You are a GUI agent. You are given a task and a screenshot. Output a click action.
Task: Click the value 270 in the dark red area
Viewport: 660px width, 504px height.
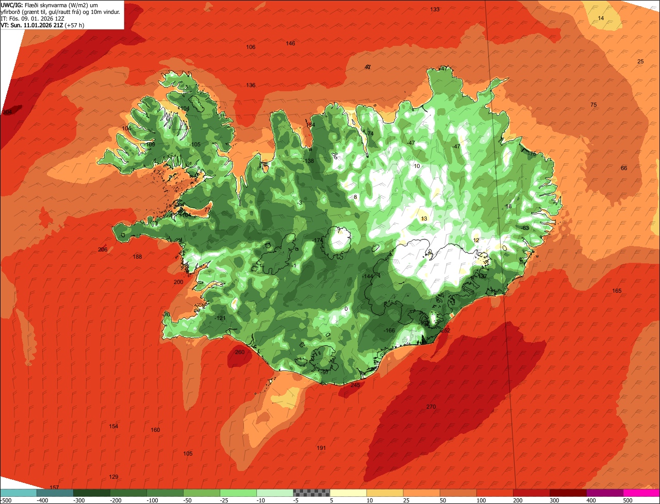pyautogui.click(x=431, y=407)
